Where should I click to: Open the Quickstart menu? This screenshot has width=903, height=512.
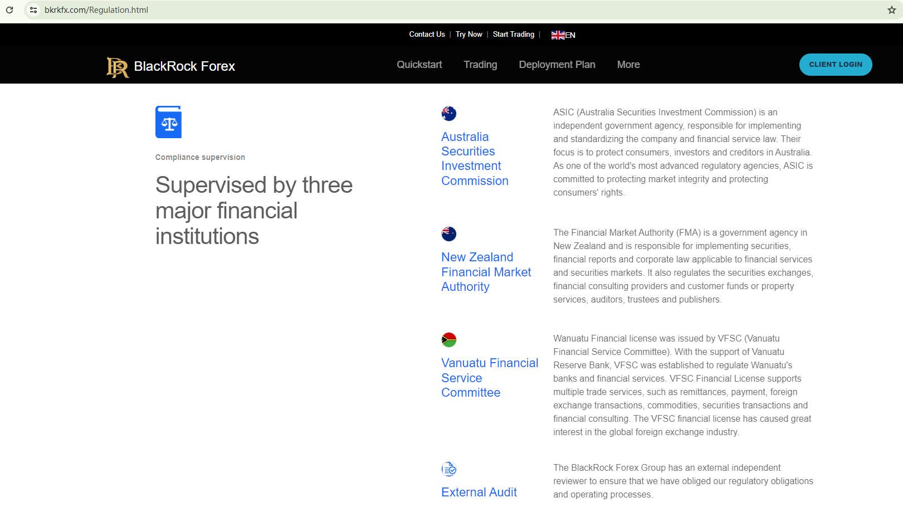point(419,65)
